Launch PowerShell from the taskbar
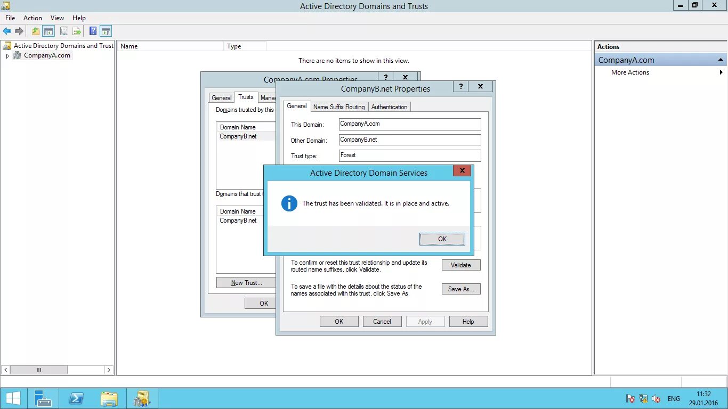Screen dimensions: 728x409 coord(76,398)
